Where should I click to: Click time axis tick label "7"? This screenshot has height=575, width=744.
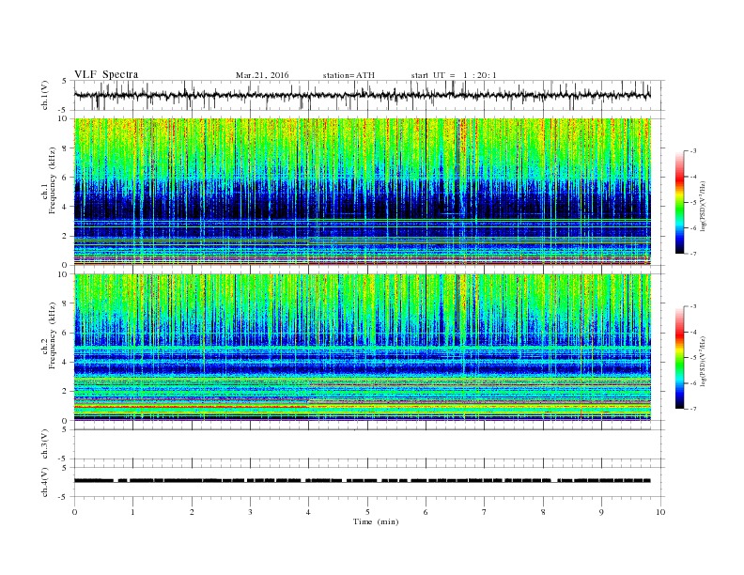coord(485,512)
